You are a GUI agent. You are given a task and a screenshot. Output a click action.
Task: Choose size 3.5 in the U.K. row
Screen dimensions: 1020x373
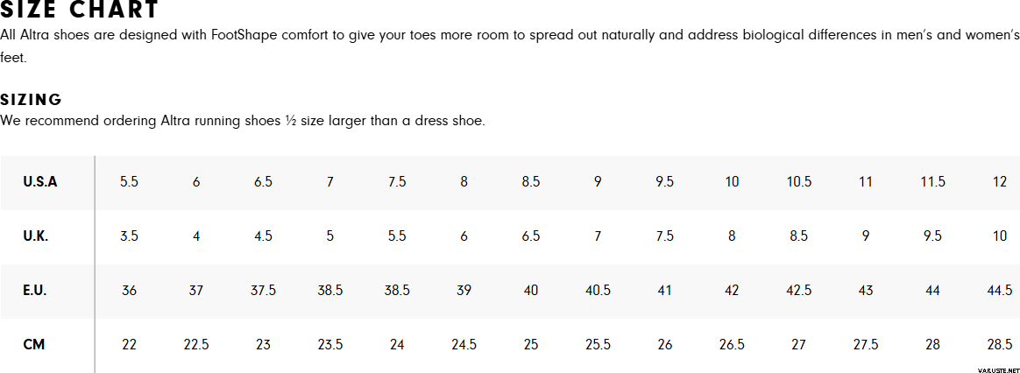click(x=129, y=236)
